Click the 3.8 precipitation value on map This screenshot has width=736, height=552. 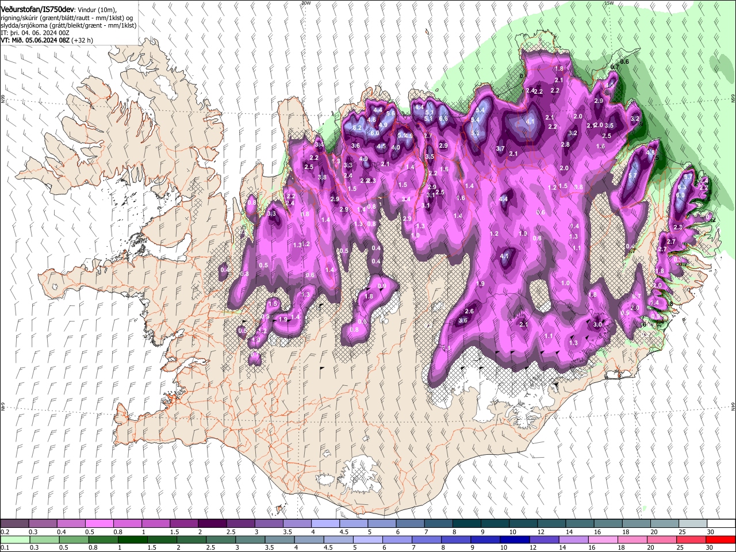pyautogui.click(x=322, y=178)
